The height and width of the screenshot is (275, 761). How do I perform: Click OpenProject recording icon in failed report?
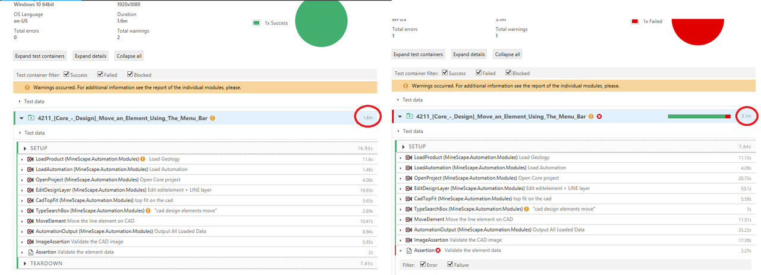pos(408,178)
